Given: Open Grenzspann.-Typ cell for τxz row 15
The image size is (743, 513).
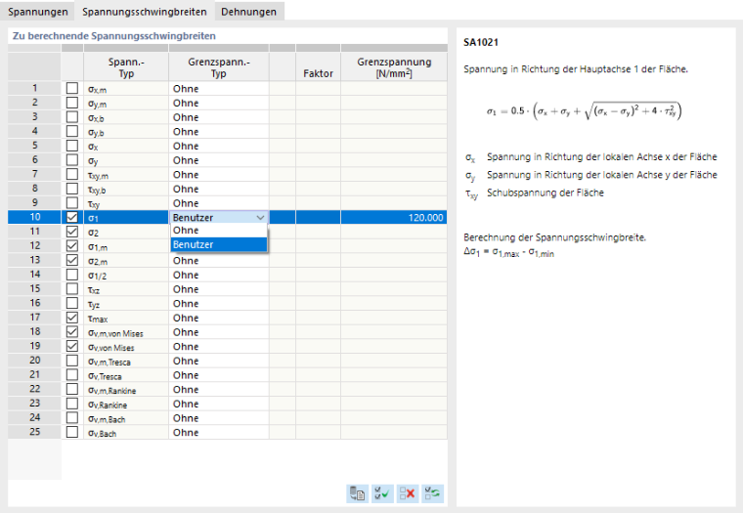Looking at the screenshot, I should [219, 289].
